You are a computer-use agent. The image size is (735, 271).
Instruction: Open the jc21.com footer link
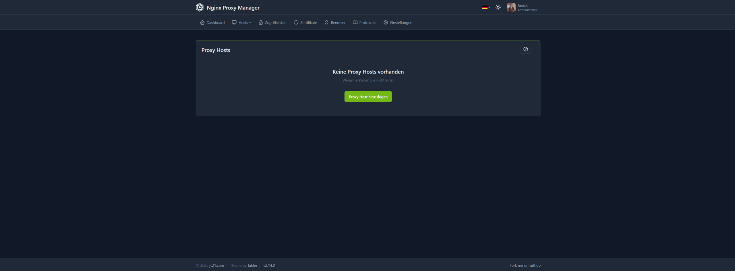click(216, 266)
